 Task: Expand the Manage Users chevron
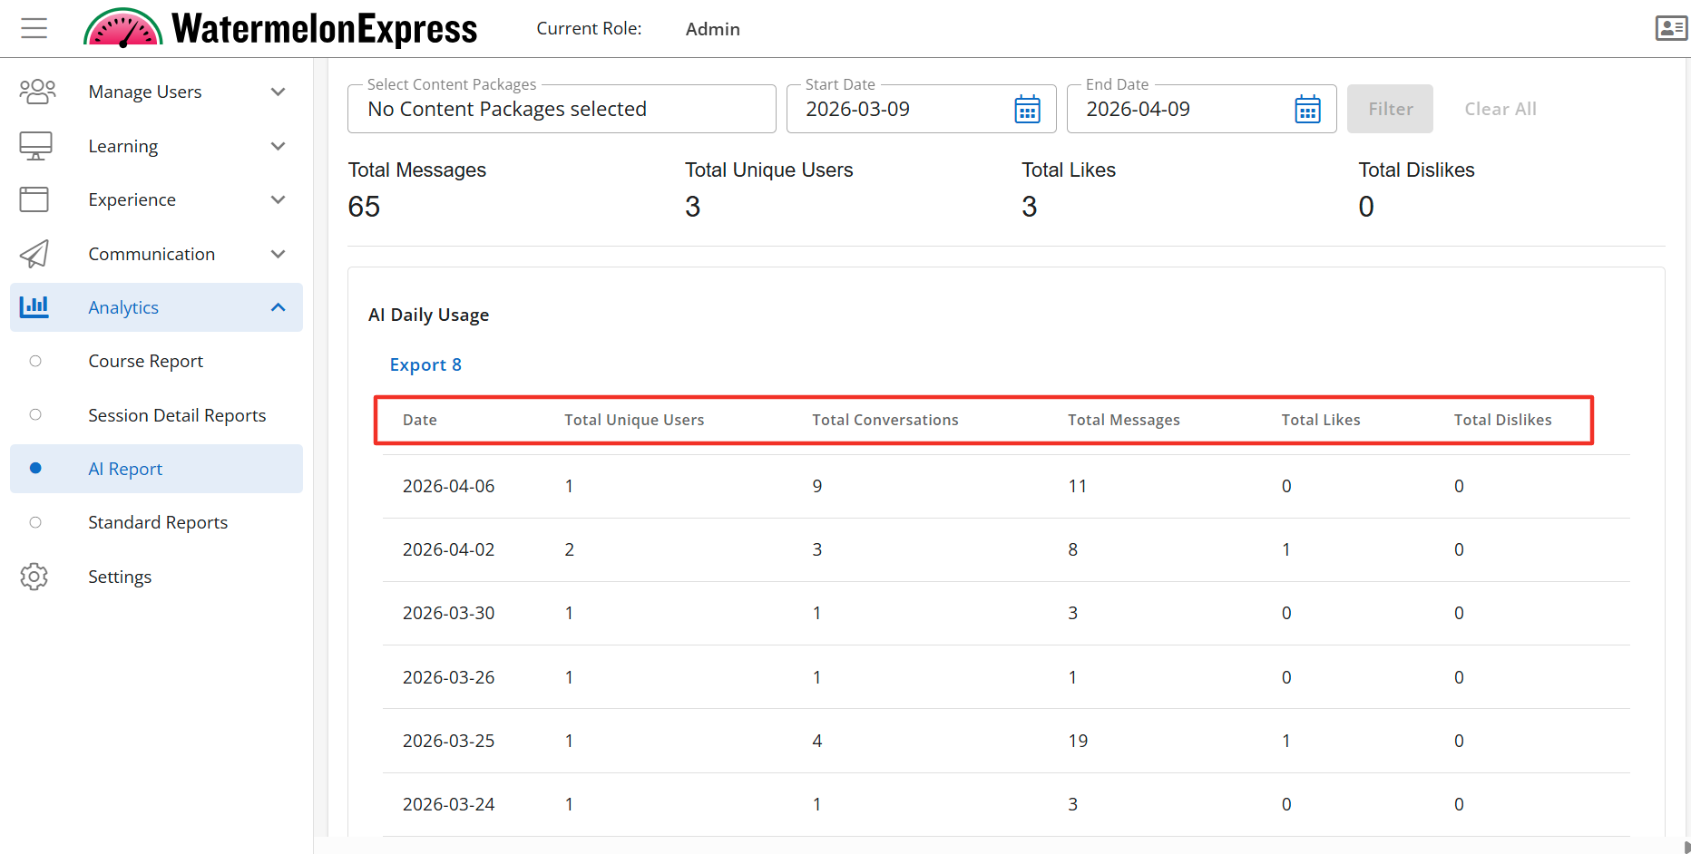278,92
